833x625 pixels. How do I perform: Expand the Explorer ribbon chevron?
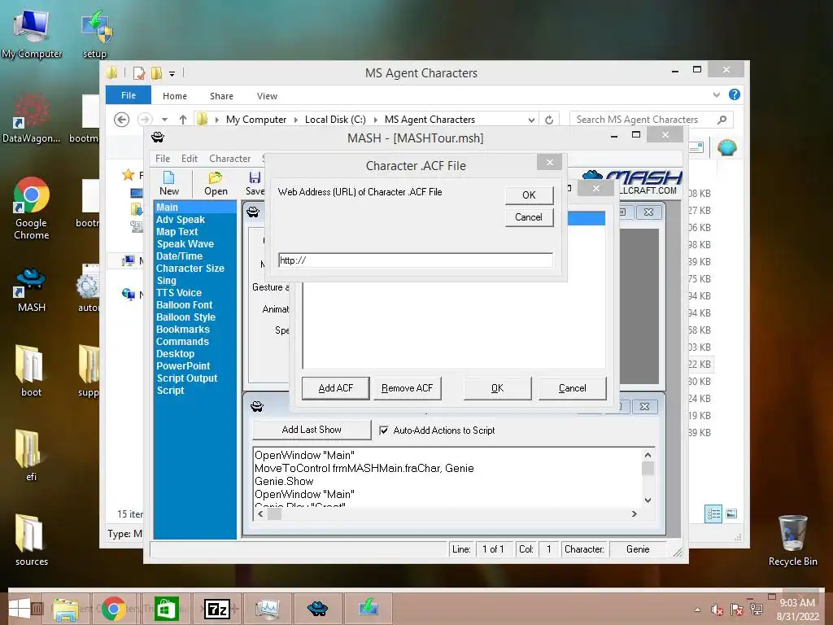[716, 94]
